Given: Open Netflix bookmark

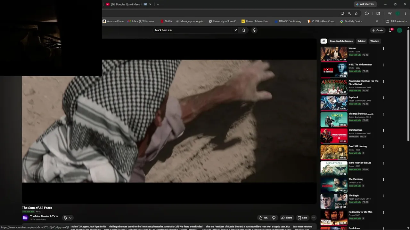Looking at the screenshot, I should pos(166,21).
